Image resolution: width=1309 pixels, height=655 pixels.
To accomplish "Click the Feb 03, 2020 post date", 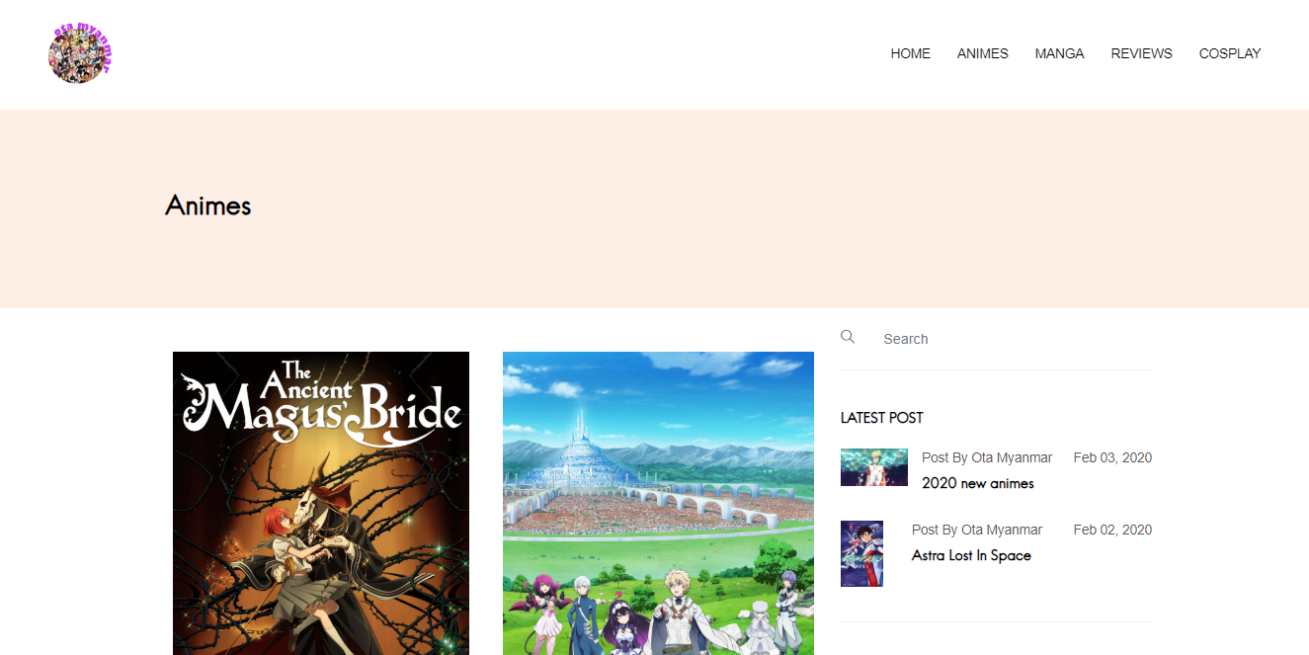I will point(1112,457).
